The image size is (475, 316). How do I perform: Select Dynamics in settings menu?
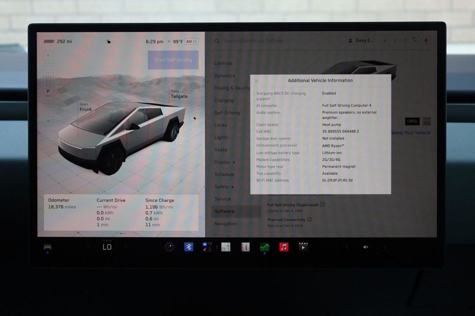coord(225,76)
